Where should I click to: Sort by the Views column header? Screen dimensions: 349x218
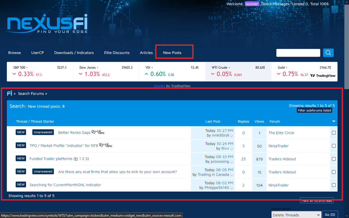tap(259, 122)
